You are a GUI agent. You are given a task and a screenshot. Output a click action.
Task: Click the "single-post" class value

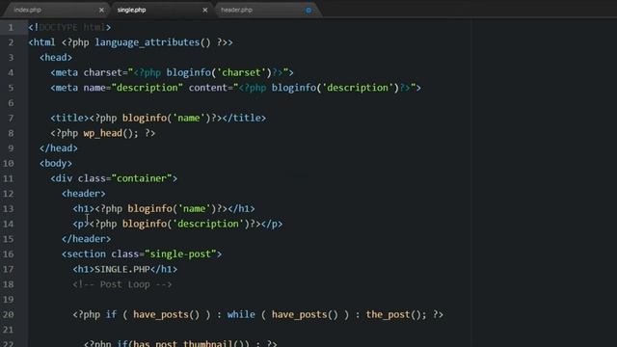180,254
